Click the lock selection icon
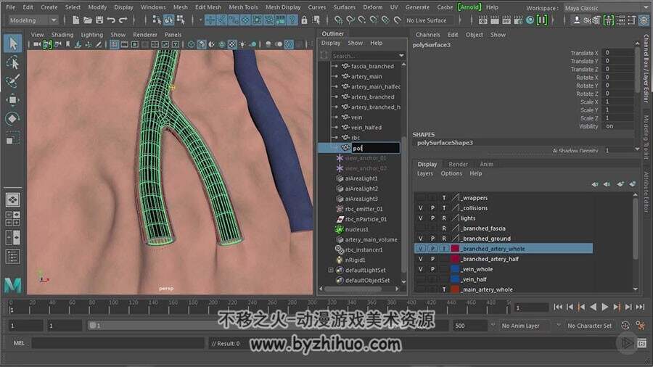Image resolution: width=653 pixels, height=367 pixels. pyautogui.click(x=305, y=20)
